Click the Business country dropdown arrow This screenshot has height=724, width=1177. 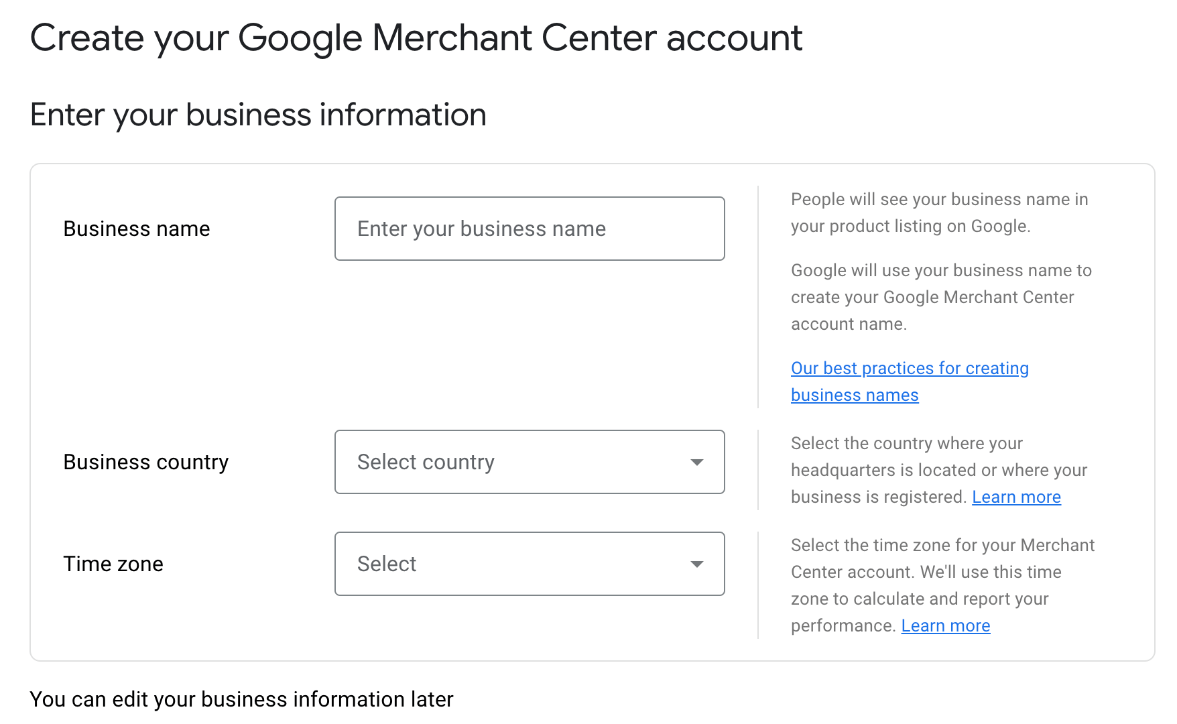tap(697, 462)
